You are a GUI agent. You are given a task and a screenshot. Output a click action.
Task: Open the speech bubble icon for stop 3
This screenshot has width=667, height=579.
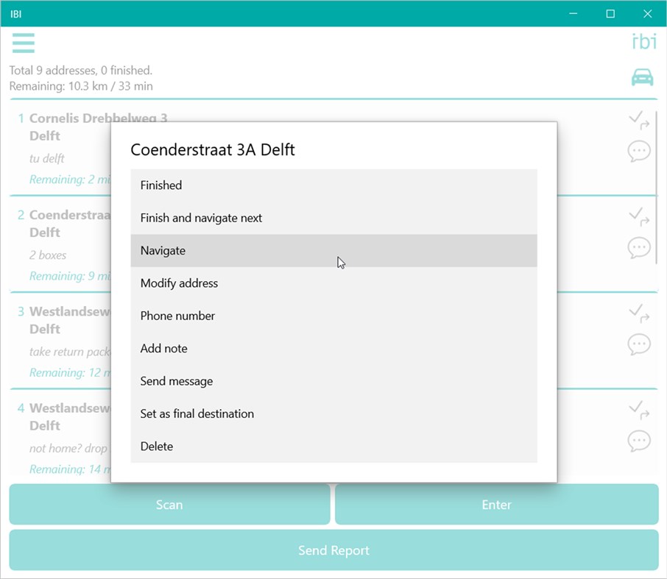click(x=639, y=344)
